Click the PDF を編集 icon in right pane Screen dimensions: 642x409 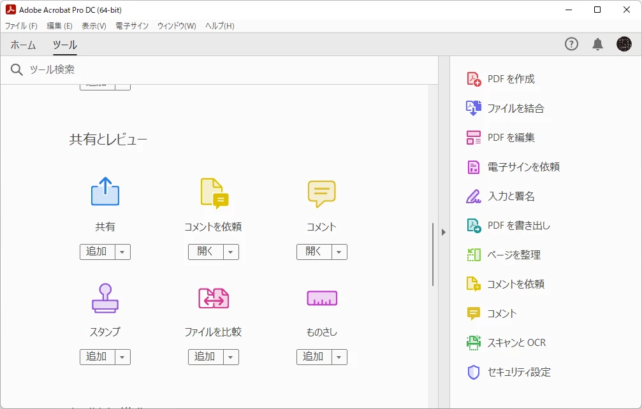[474, 138]
